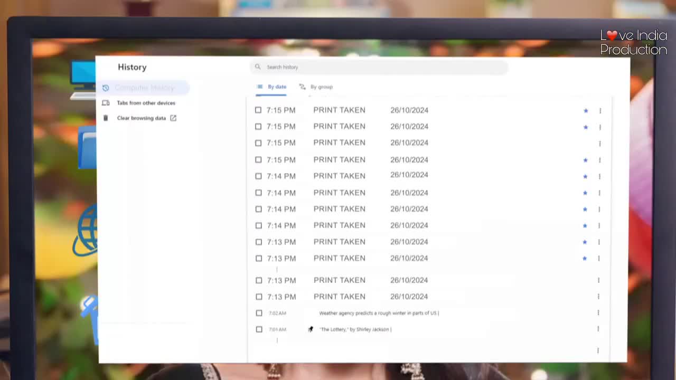Tick the checkbox for the 7:02 AM weather entry
676x380 pixels.
coord(259,313)
